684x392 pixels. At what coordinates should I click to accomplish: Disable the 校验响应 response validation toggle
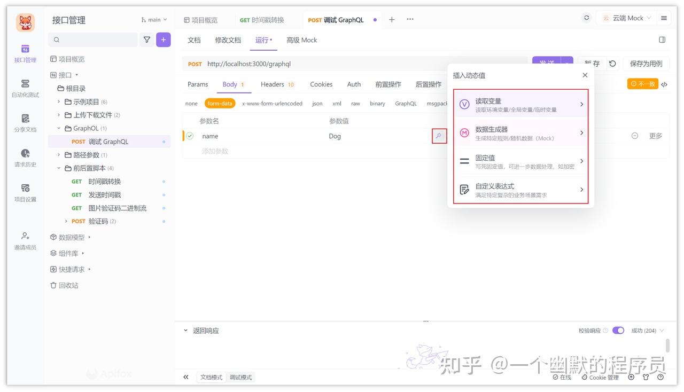(x=618, y=330)
